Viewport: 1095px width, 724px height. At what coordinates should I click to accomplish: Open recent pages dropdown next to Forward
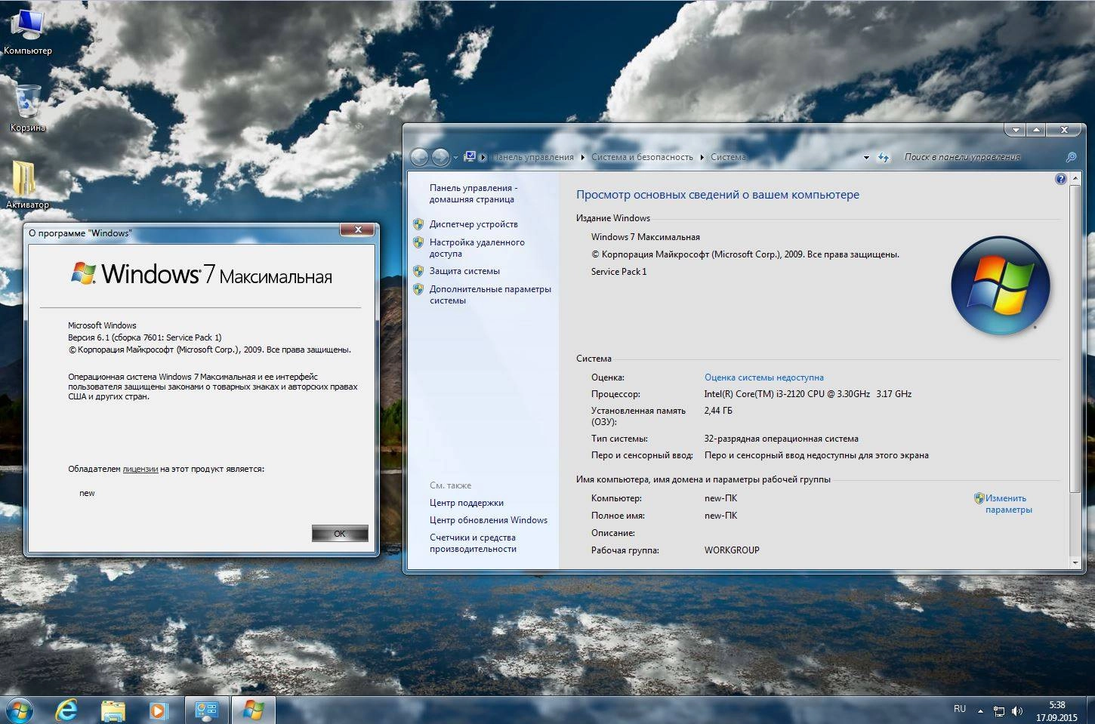pyautogui.click(x=455, y=158)
